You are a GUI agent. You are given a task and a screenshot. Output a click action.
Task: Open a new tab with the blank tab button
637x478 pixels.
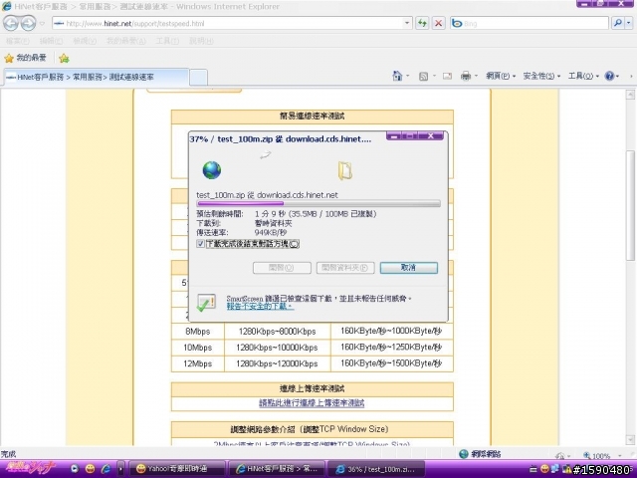199,78
